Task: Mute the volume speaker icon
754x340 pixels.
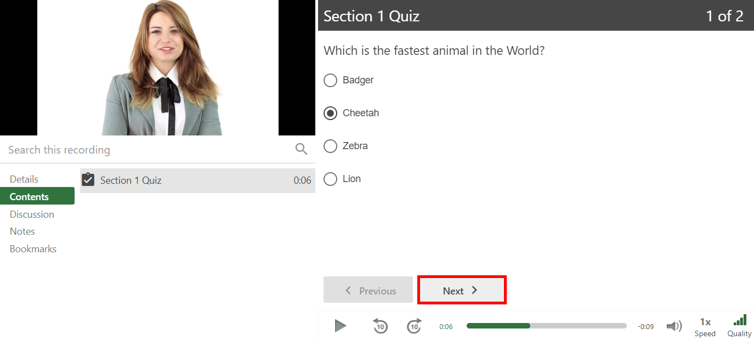Action: tap(674, 326)
